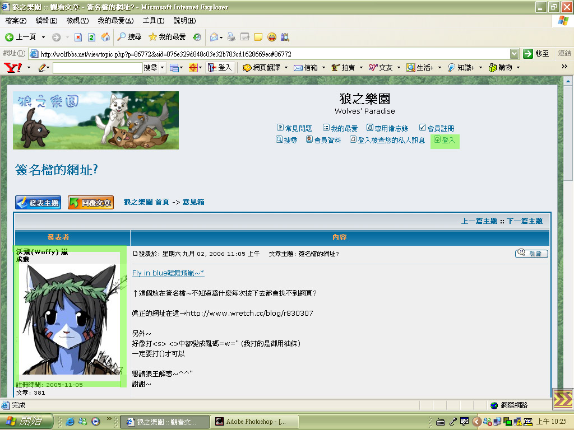Go to the browser Home page

coord(105,37)
